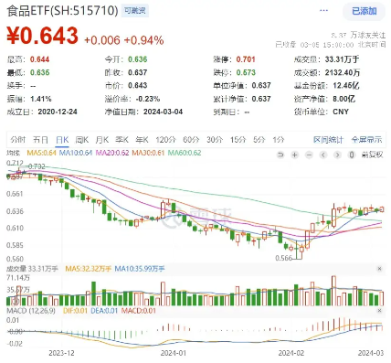
Task: Click the DEA:0.01 indicator value
Action: click(x=104, y=311)
